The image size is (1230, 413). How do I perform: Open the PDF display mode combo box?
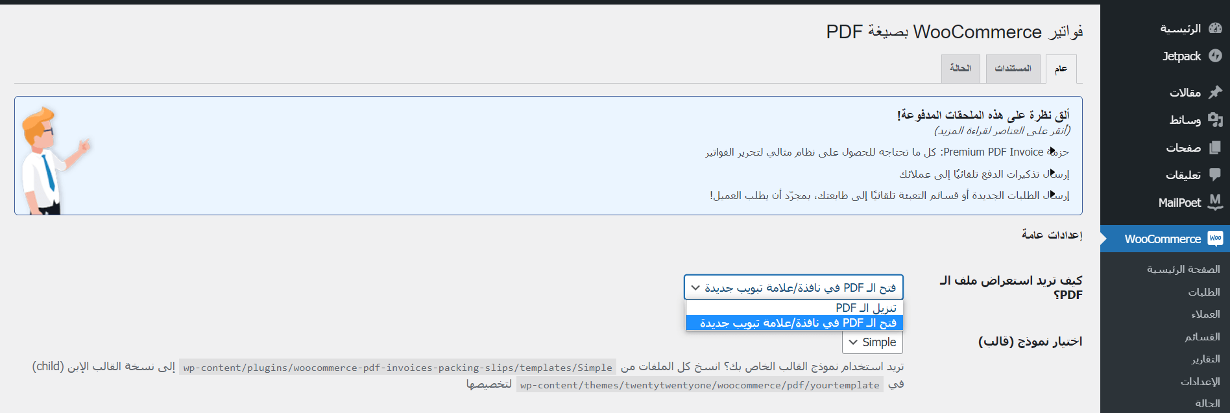[793, 287]
